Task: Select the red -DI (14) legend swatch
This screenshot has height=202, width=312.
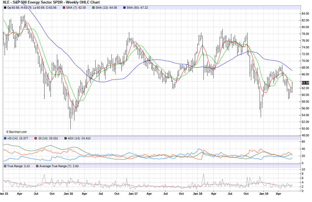Action: [36, 138]
